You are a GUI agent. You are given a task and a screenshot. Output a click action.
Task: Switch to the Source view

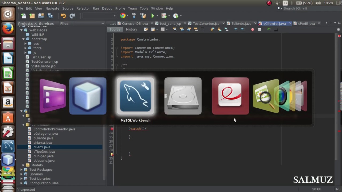click(x=115, y=29)
